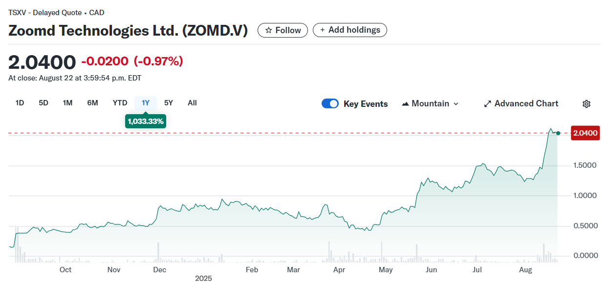Viewport: 610px width, 282px height.
Task: Click the 1,033.33% return badge
Action: 146,121
